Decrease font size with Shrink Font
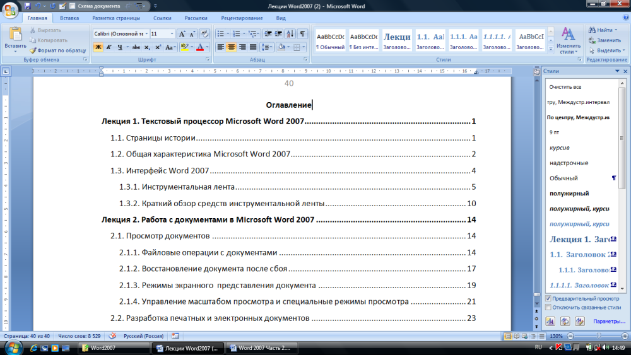The height and width of the screenshot is (355, 631). (192, 34)
